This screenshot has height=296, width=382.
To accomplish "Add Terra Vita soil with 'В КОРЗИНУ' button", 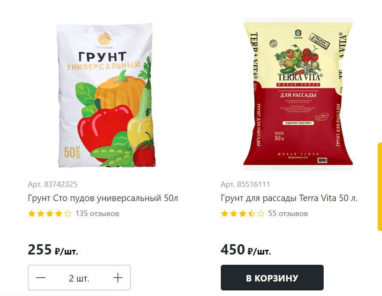I will point(272,278).
